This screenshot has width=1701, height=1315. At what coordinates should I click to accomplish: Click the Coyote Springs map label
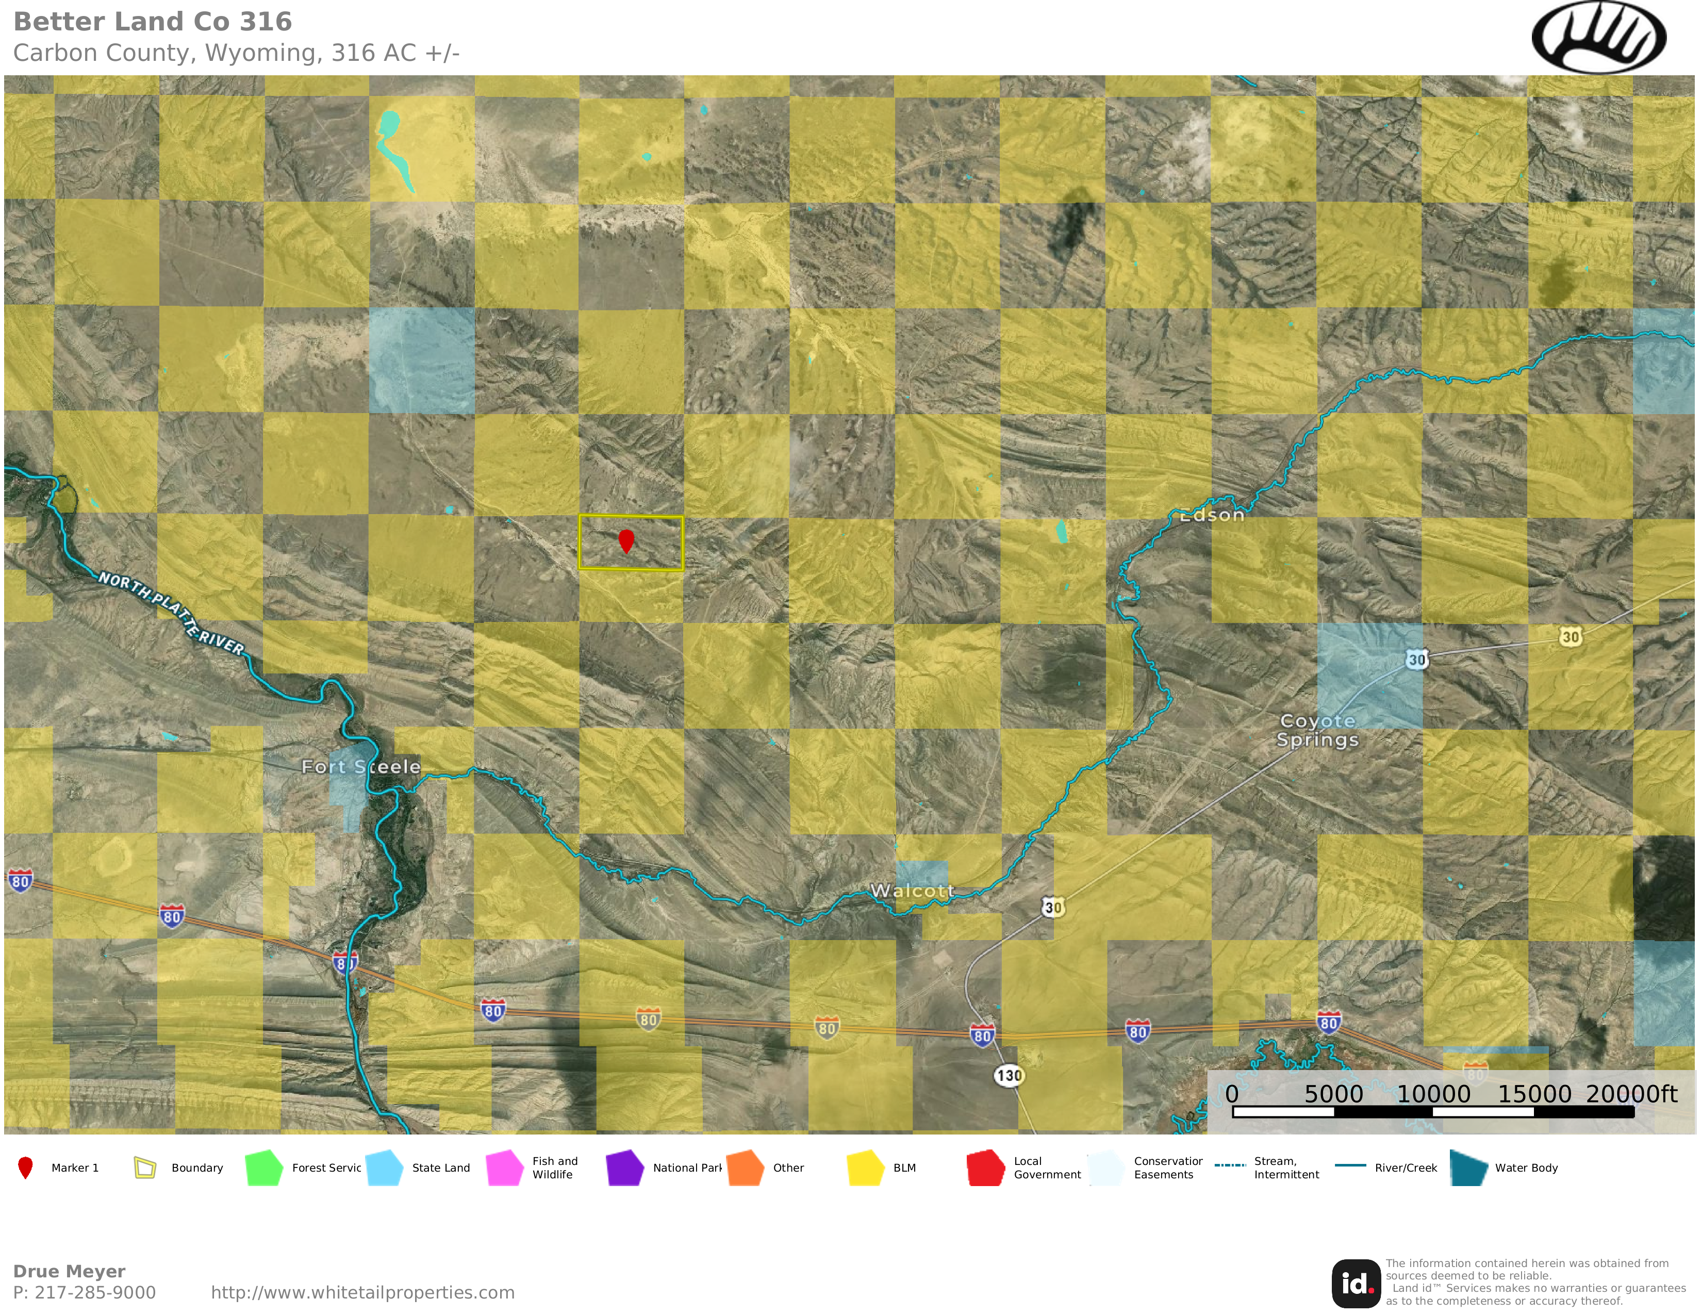[x=1317, y=730]
